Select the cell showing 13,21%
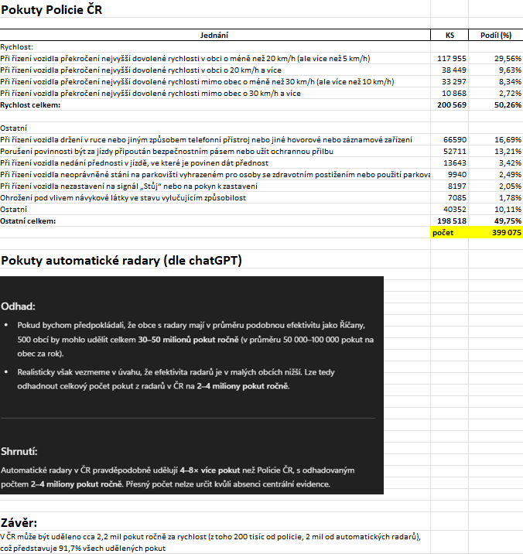 (496, 152)
